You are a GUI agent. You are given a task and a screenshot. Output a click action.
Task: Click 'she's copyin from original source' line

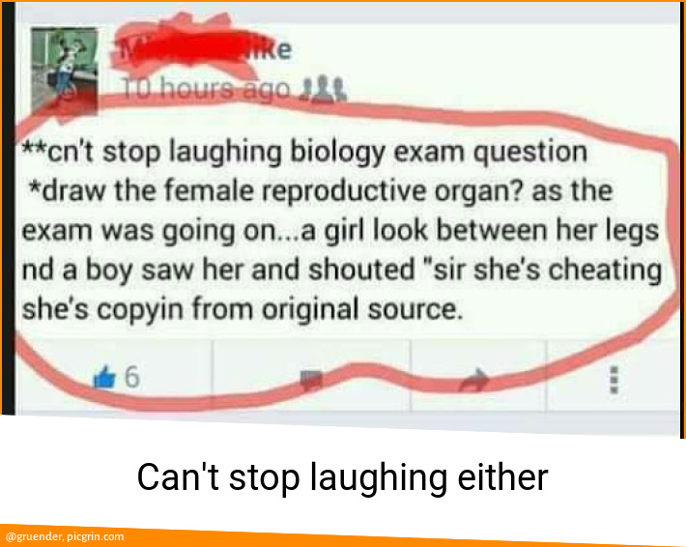click(242, 309)
